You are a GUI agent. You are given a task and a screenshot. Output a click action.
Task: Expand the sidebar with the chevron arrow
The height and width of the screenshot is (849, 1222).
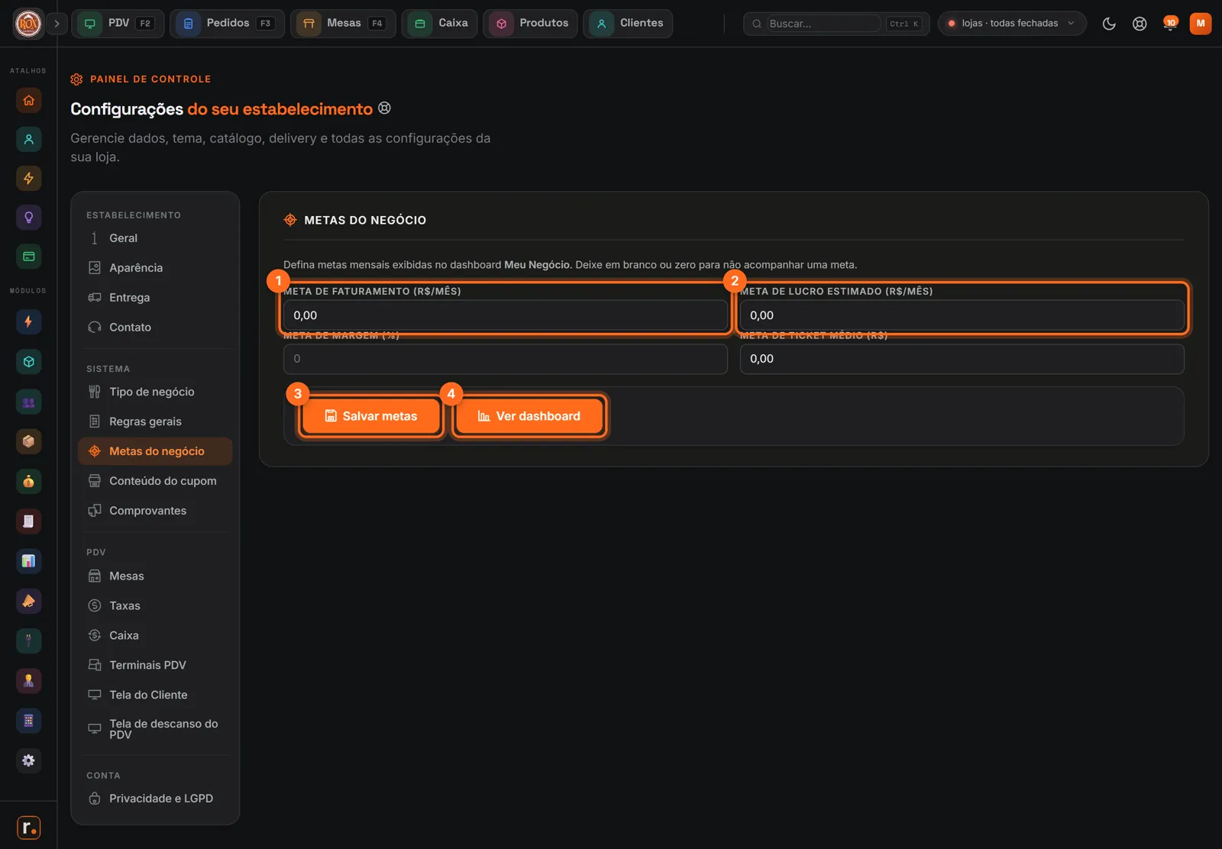[57, 24]
